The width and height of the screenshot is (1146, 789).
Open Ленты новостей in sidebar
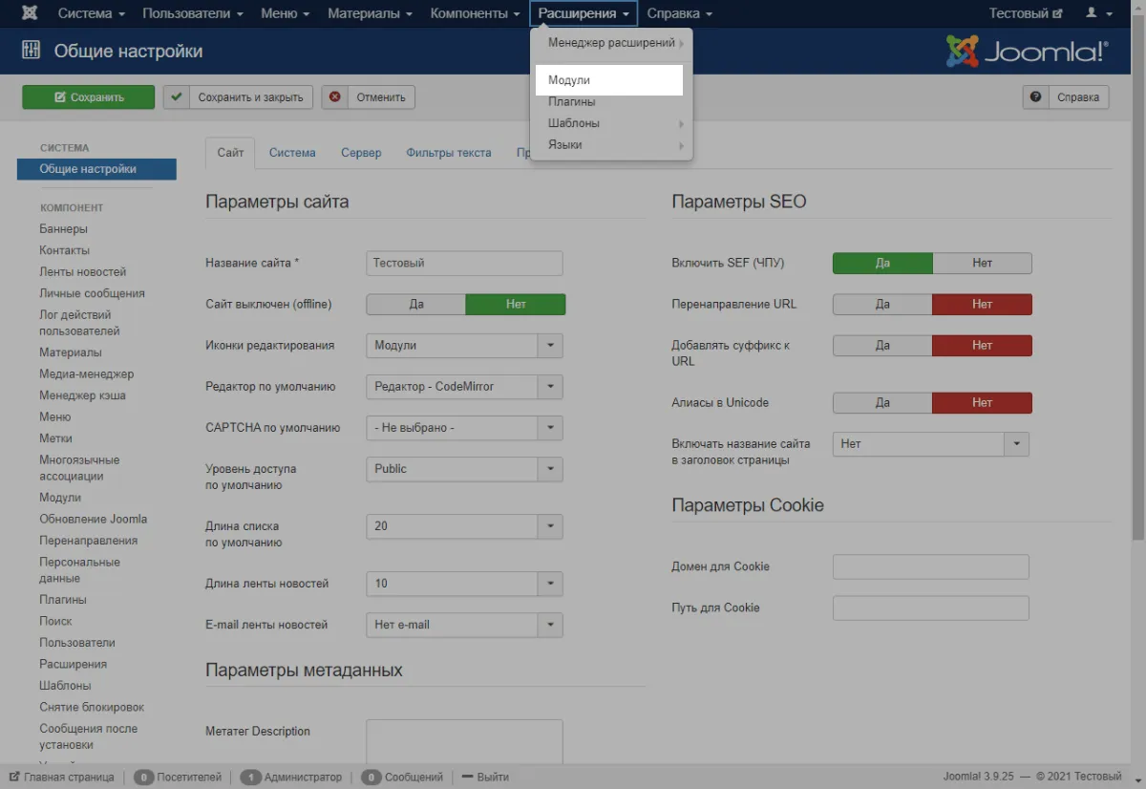pos(82,272)
